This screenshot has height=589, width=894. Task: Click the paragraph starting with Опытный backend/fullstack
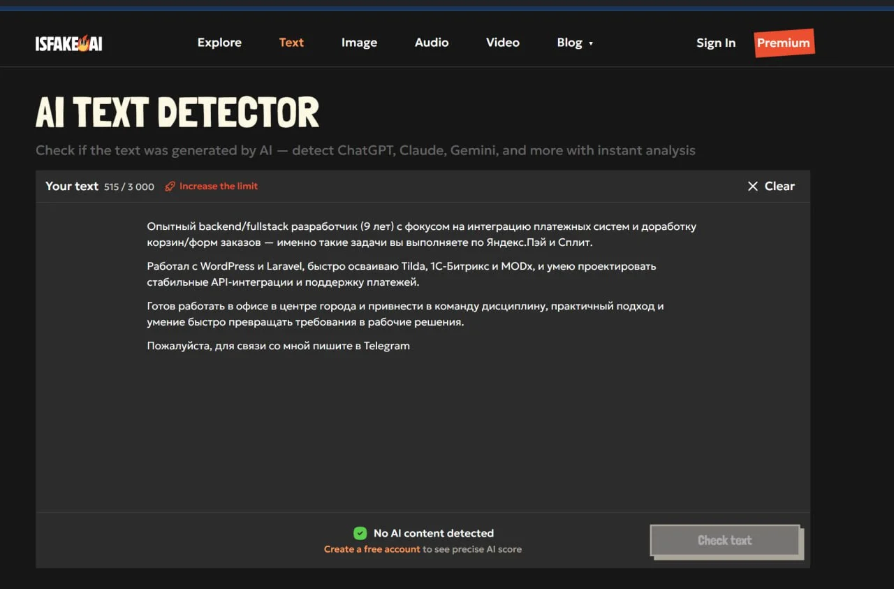(x=421, y=234)
